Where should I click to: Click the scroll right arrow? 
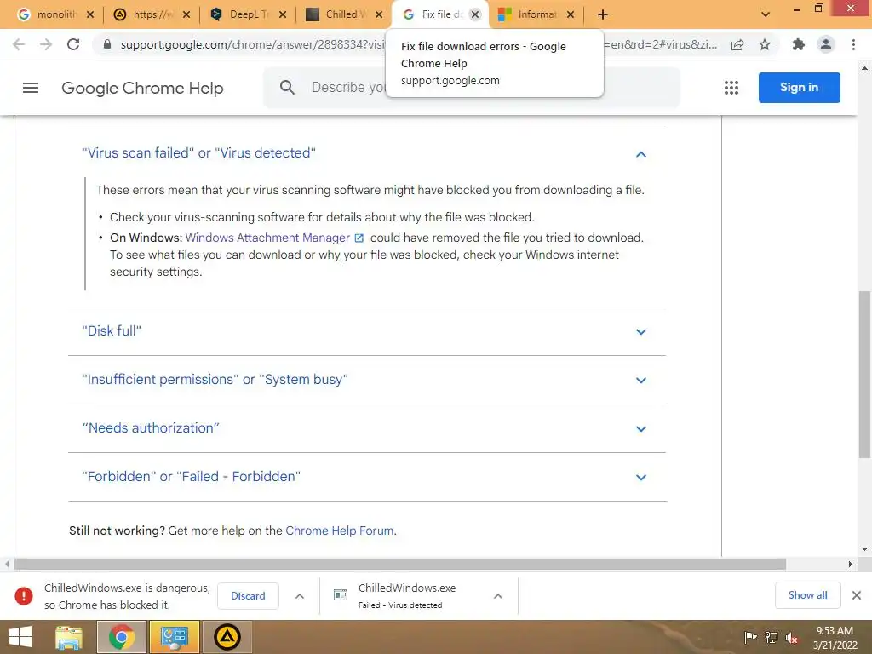coord(850,565)
